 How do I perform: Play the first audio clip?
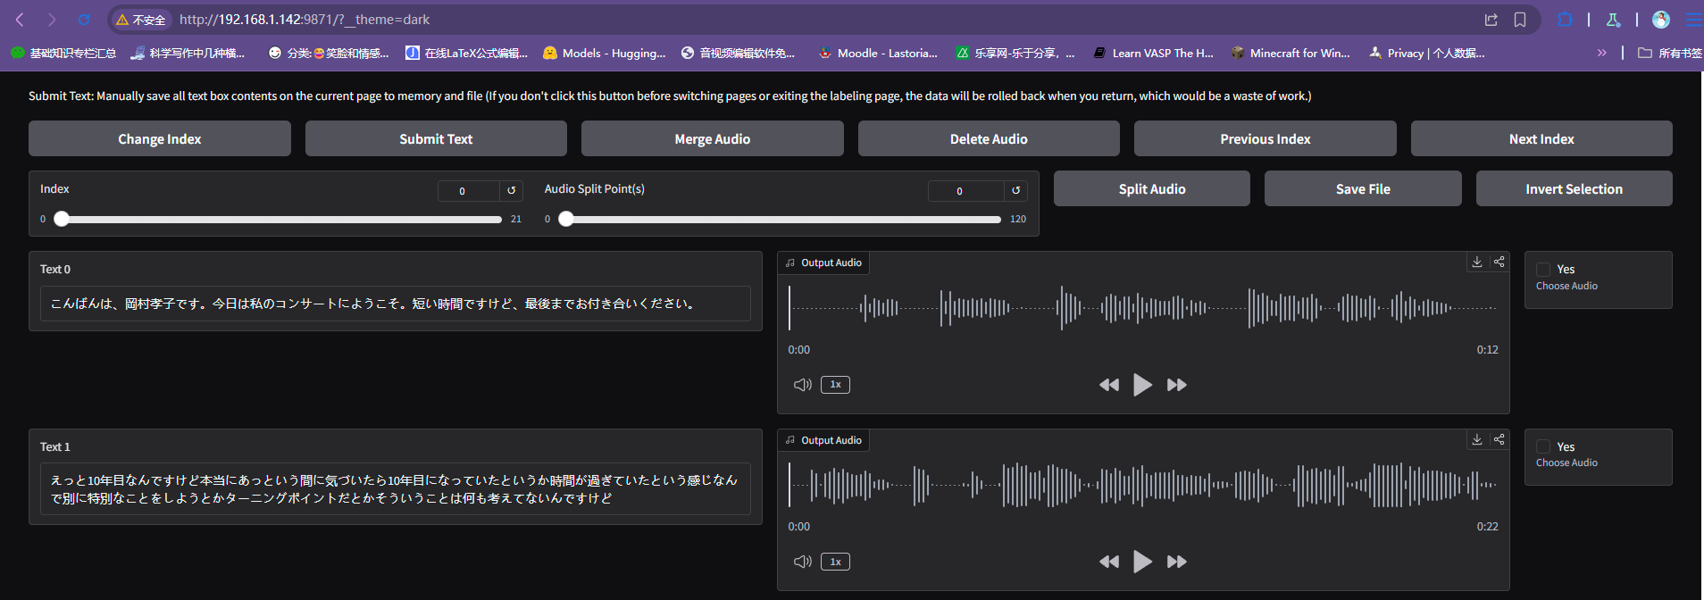pyautogui.click(x=1142, y=385)
